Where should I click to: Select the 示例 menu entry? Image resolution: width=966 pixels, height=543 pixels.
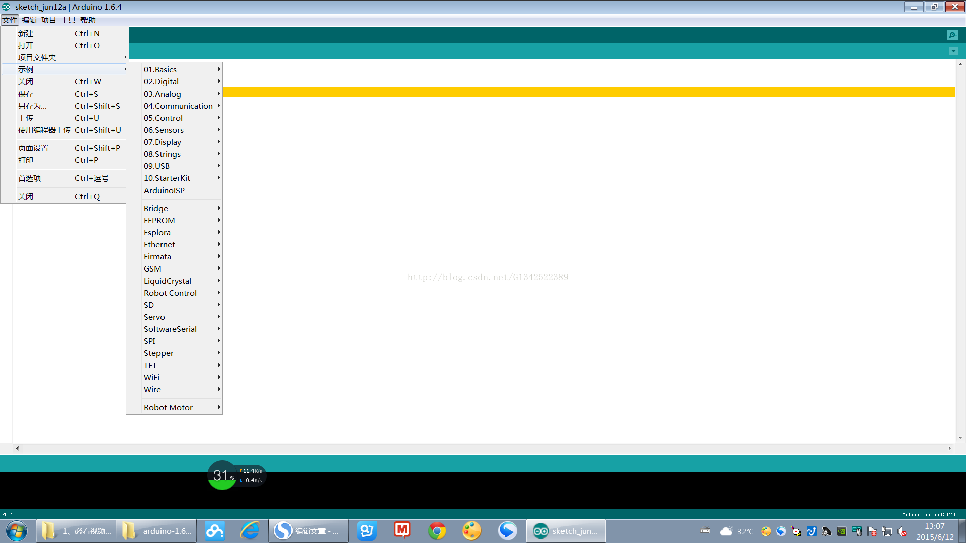(x=64, y=69)
